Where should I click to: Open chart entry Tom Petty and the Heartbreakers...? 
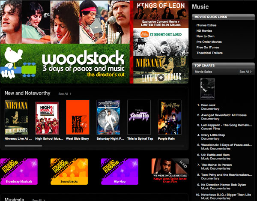pos(227,175)
